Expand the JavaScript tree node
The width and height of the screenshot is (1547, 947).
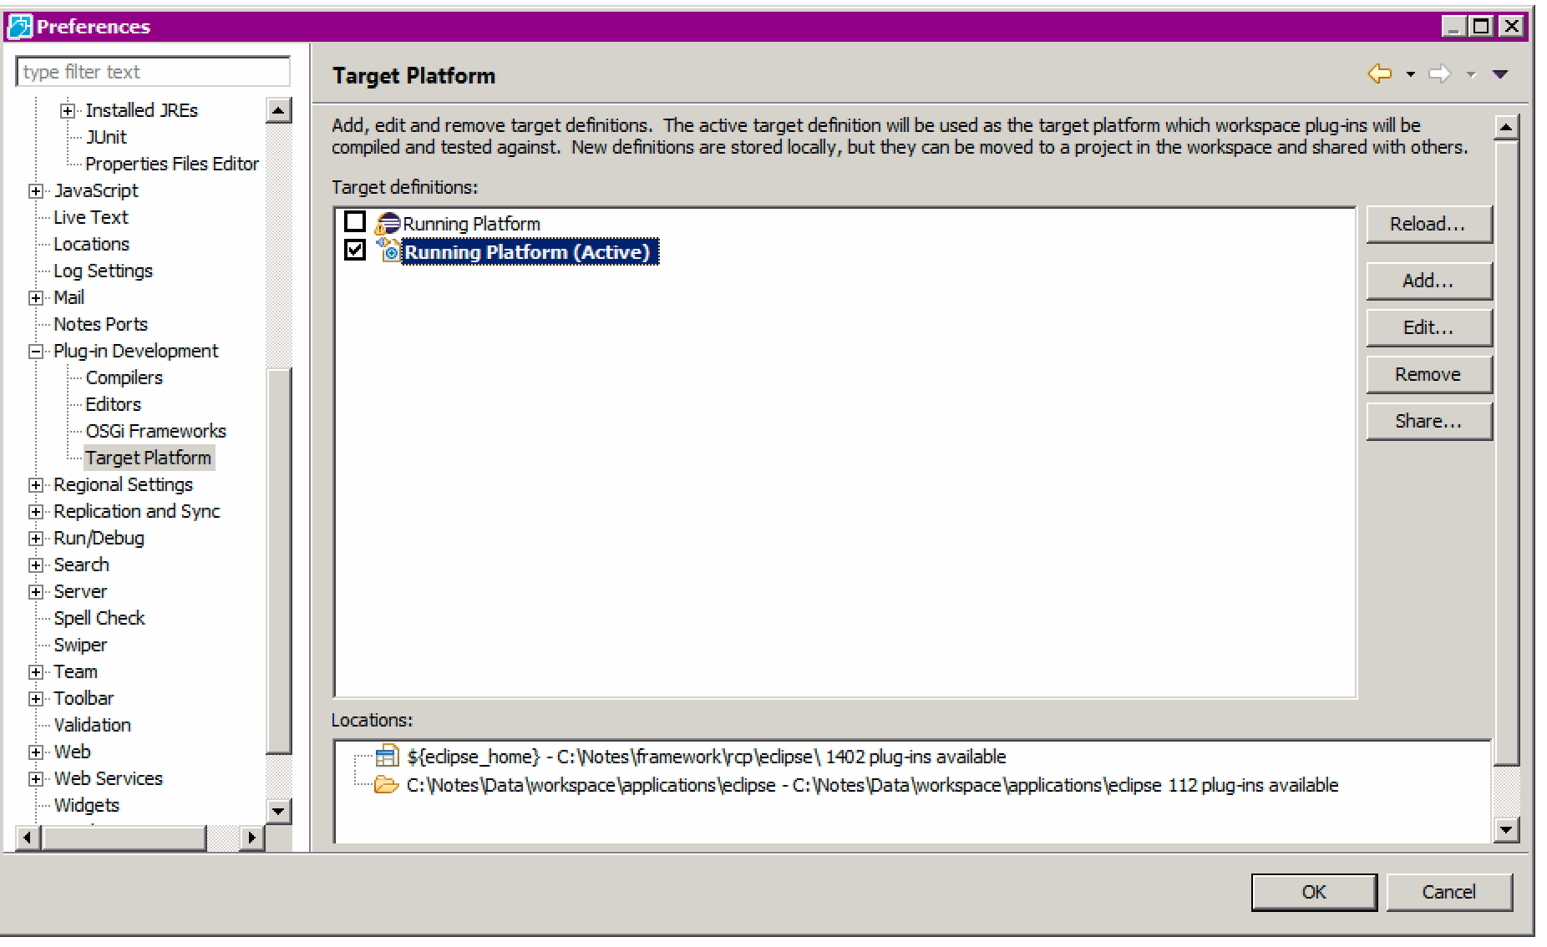pyautogui.click(x=36, y=191)
